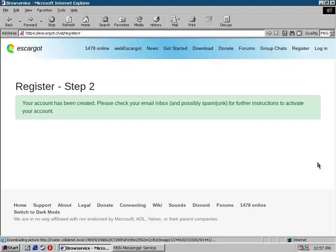Click the Internet security zone in the status bar
Viewport: 336px width, 252px height.
pos(297,240)
